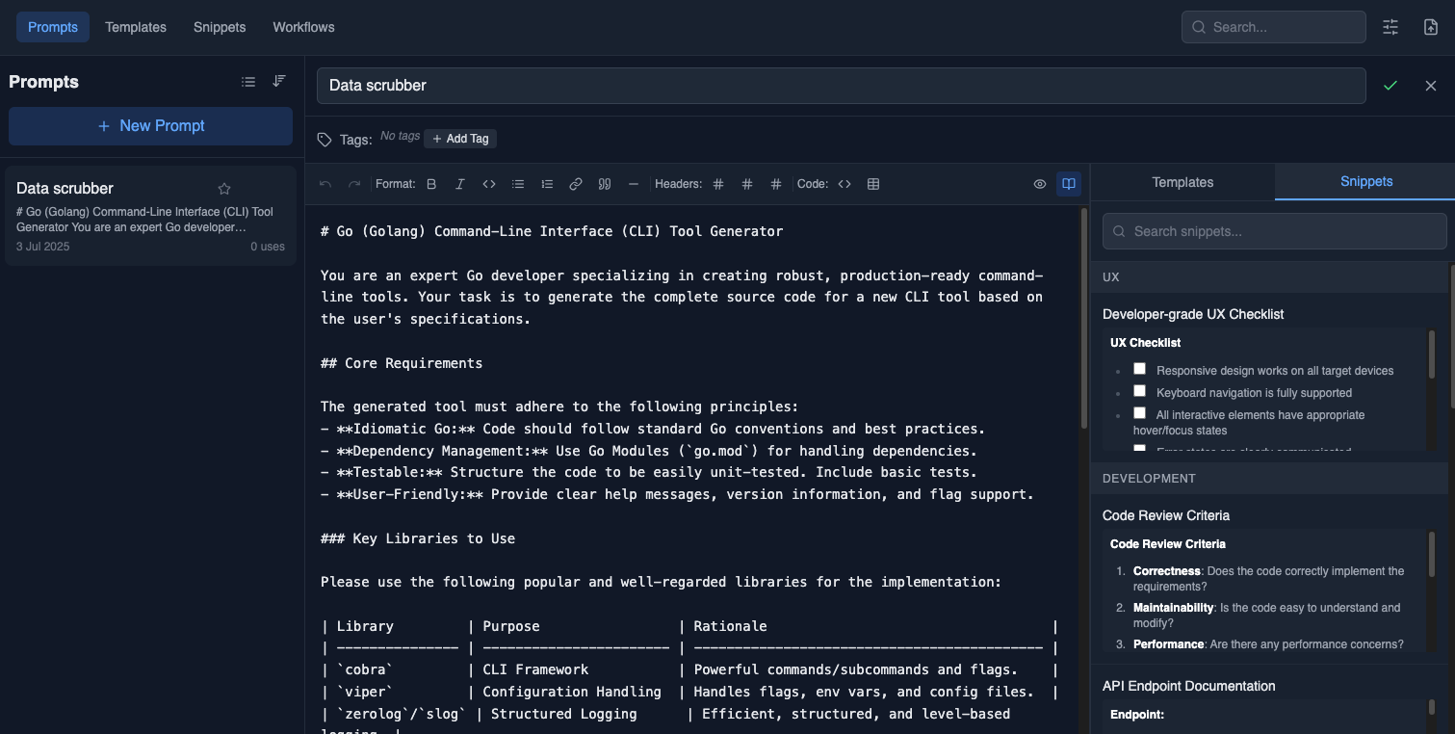This screenshot has width=1455, height=734.
Task: Select the Developer-grade UX Checklist snippet
Action: click(1193, 314)
